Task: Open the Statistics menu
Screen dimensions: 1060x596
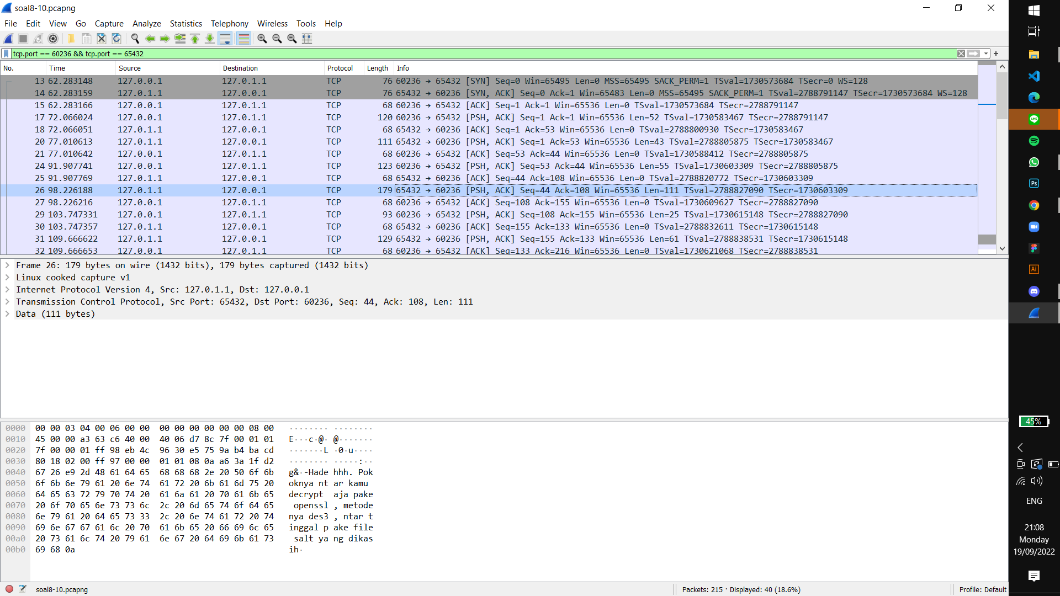Action: click(185, 24)
